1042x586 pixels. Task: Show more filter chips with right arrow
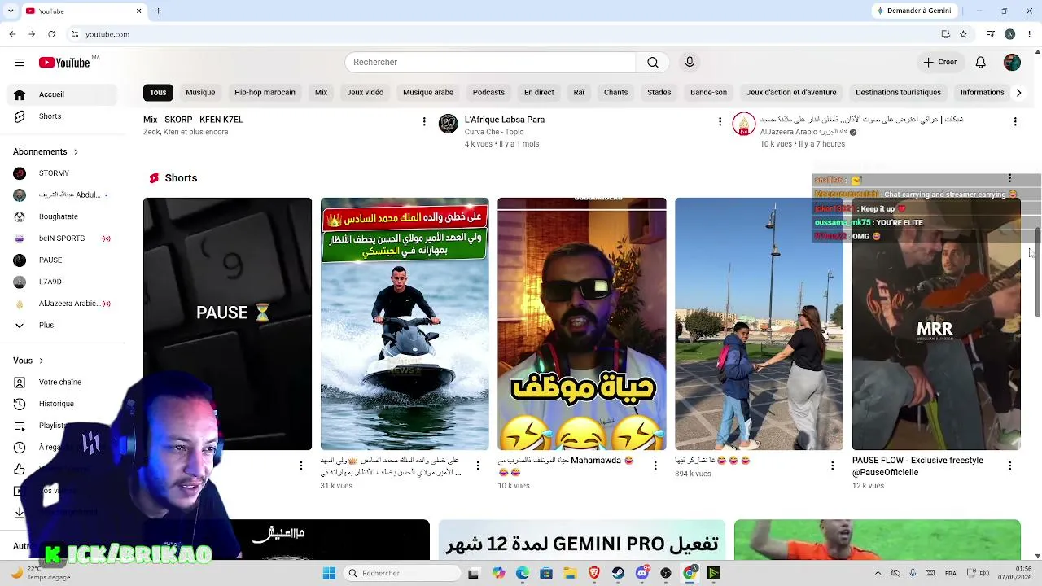[1018, 93]
